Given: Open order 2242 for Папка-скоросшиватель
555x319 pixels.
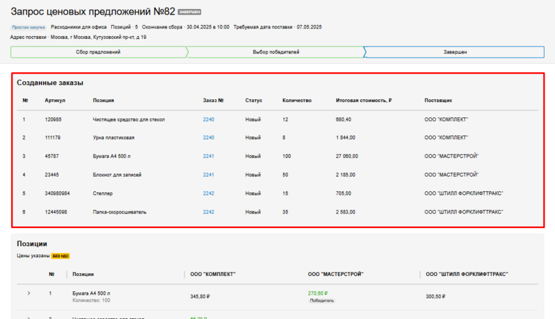Looking at the screenshot, I should coord(209,212).
